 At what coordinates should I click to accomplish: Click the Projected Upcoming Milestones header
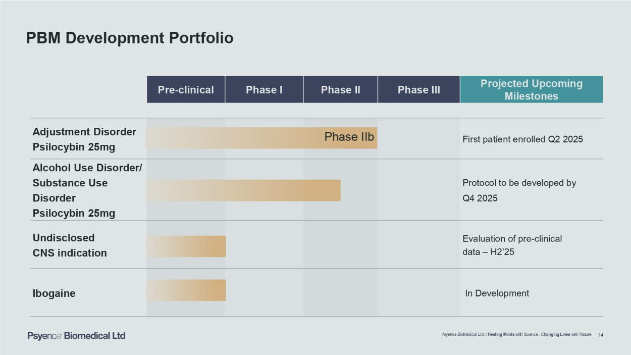click(x=531, y=89)
